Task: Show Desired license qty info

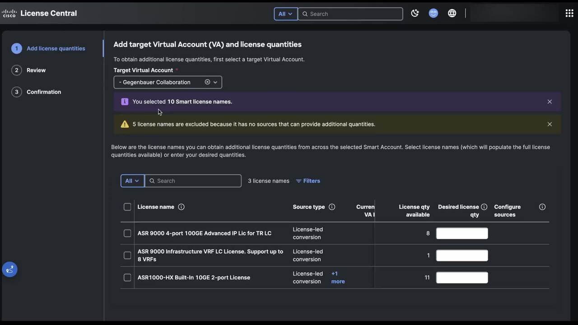Action: click(484, 207)
